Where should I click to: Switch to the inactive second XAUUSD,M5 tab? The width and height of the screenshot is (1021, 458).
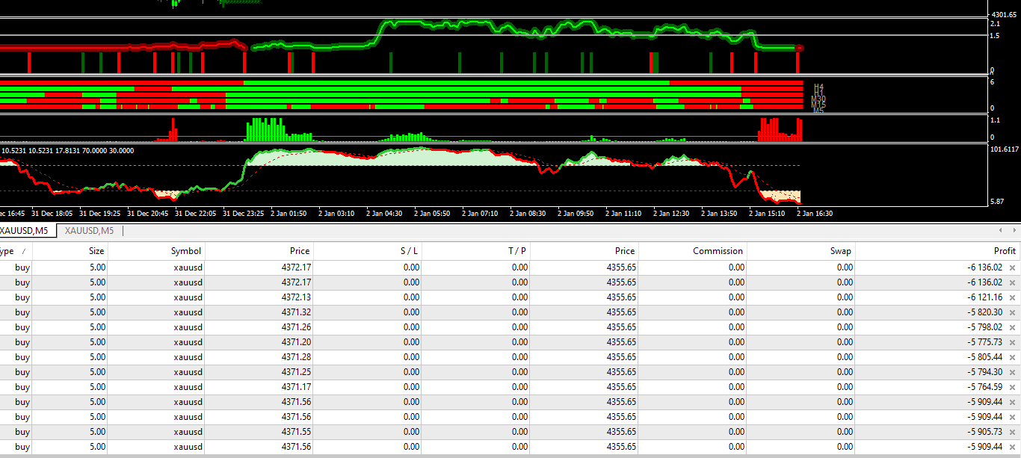(x=89, y=231)
